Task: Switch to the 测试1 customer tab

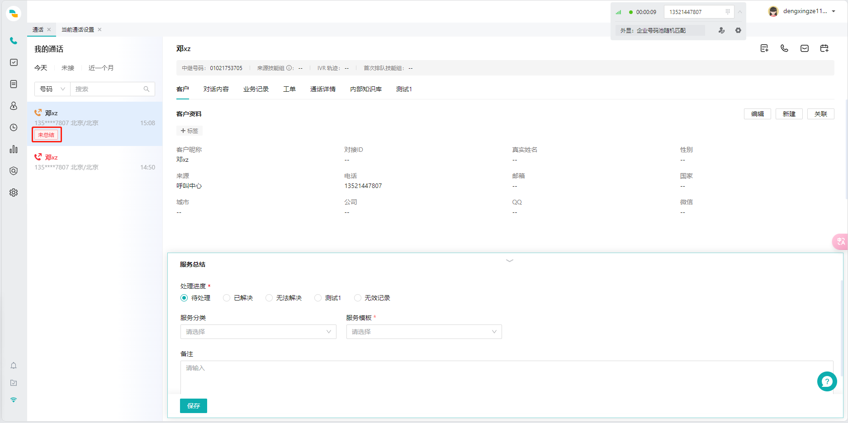Action: point(404,89)
